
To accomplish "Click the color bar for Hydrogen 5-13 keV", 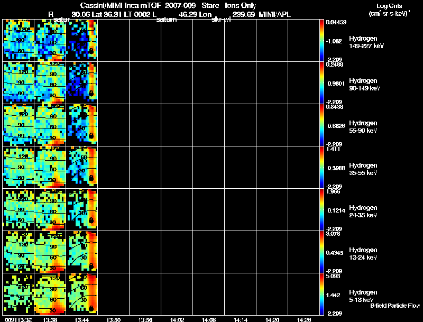I will coord(321,294).
